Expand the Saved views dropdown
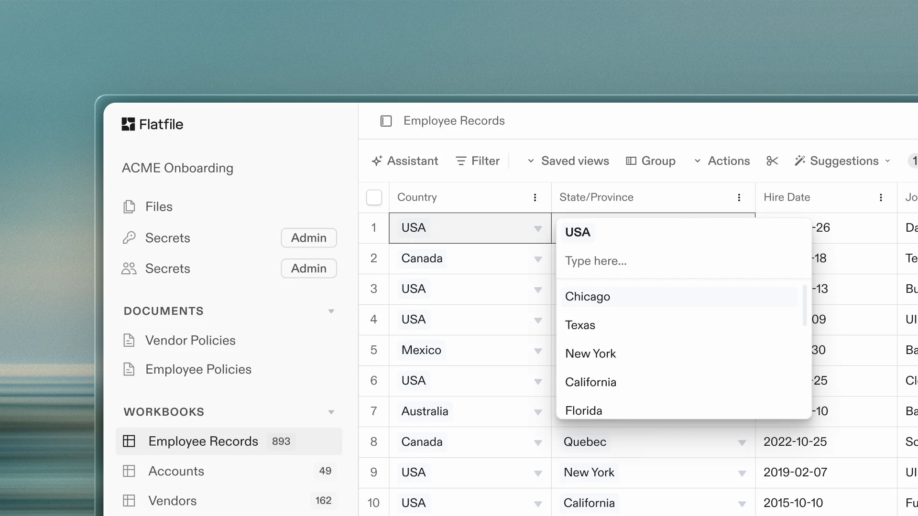The image size is (918, 516). pyautogui.click(x=568, y=161)
